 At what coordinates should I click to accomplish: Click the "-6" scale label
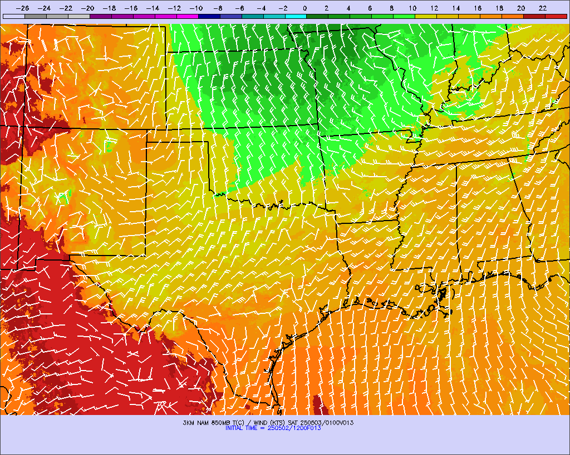pyautogui.click(x=239, y=8)
